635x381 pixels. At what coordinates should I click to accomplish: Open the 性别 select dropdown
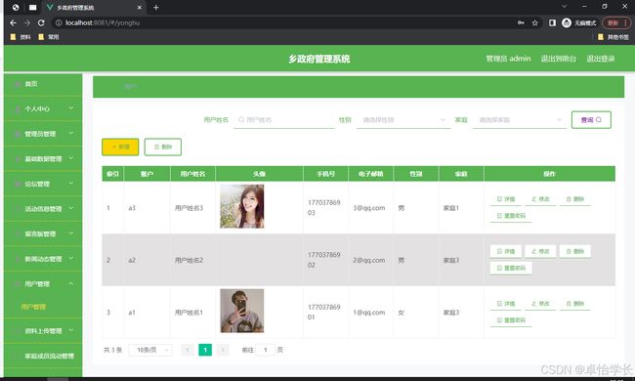[x=403, y=120]
